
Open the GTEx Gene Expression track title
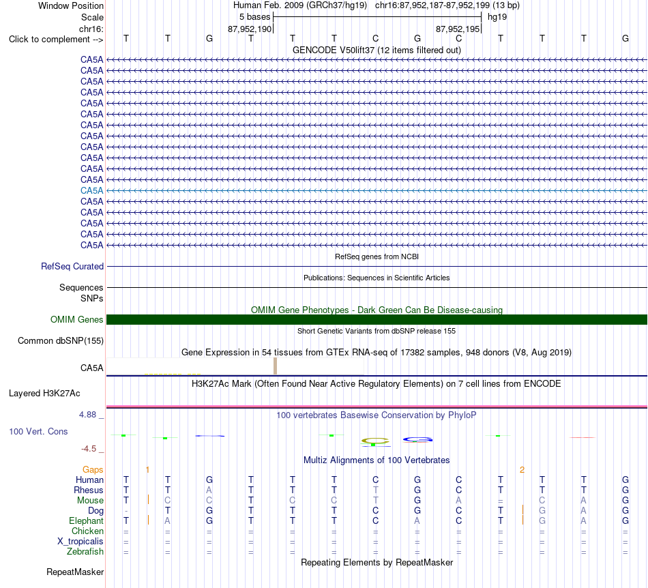coord(377,353)
